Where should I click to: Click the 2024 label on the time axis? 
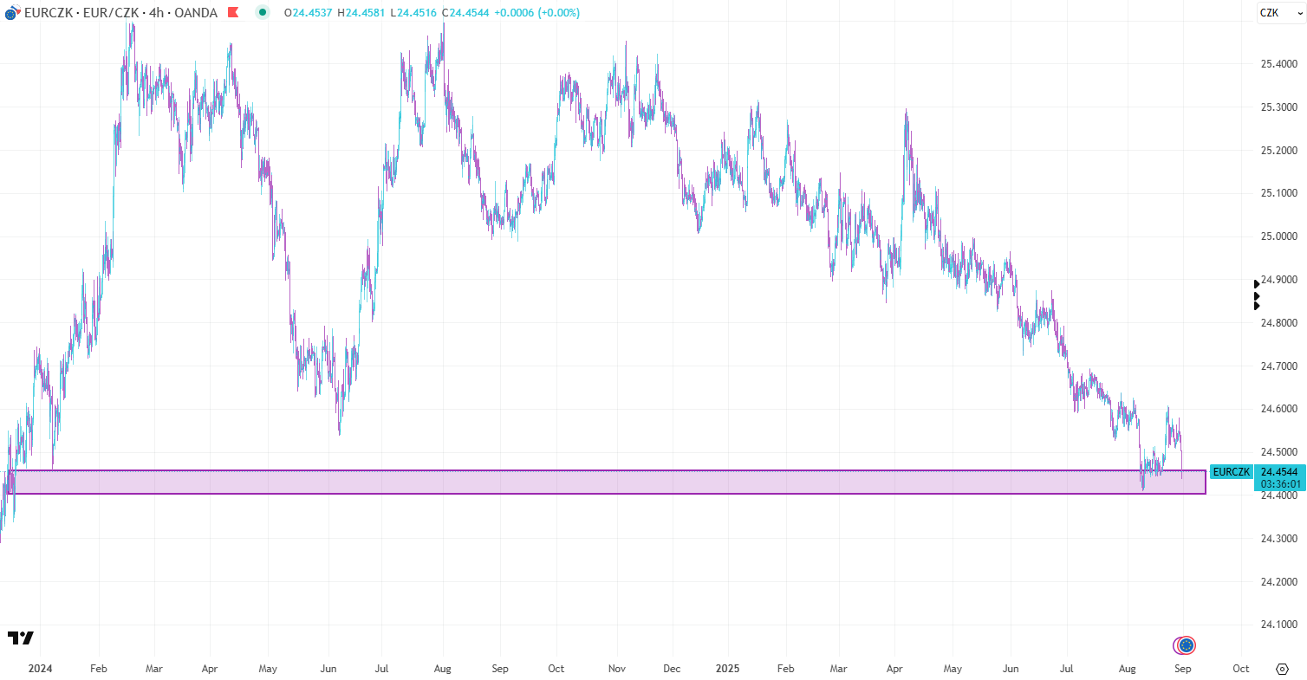pos(41,669)
